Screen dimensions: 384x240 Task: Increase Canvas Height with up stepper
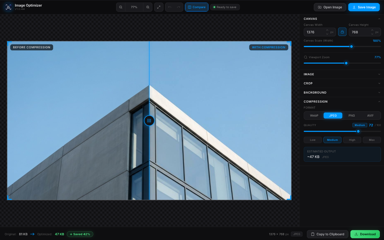point(372,30)
